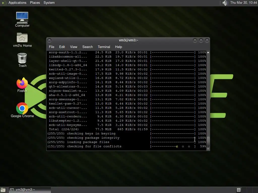Open the Terminal menu in menubar
Viewport: 258px width, 193px height.
(x=104, y=47)
